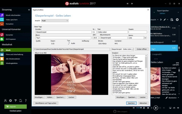Click the Play button in player controls
This screenshot has height=114, width=182.
[x=156, y=108]
